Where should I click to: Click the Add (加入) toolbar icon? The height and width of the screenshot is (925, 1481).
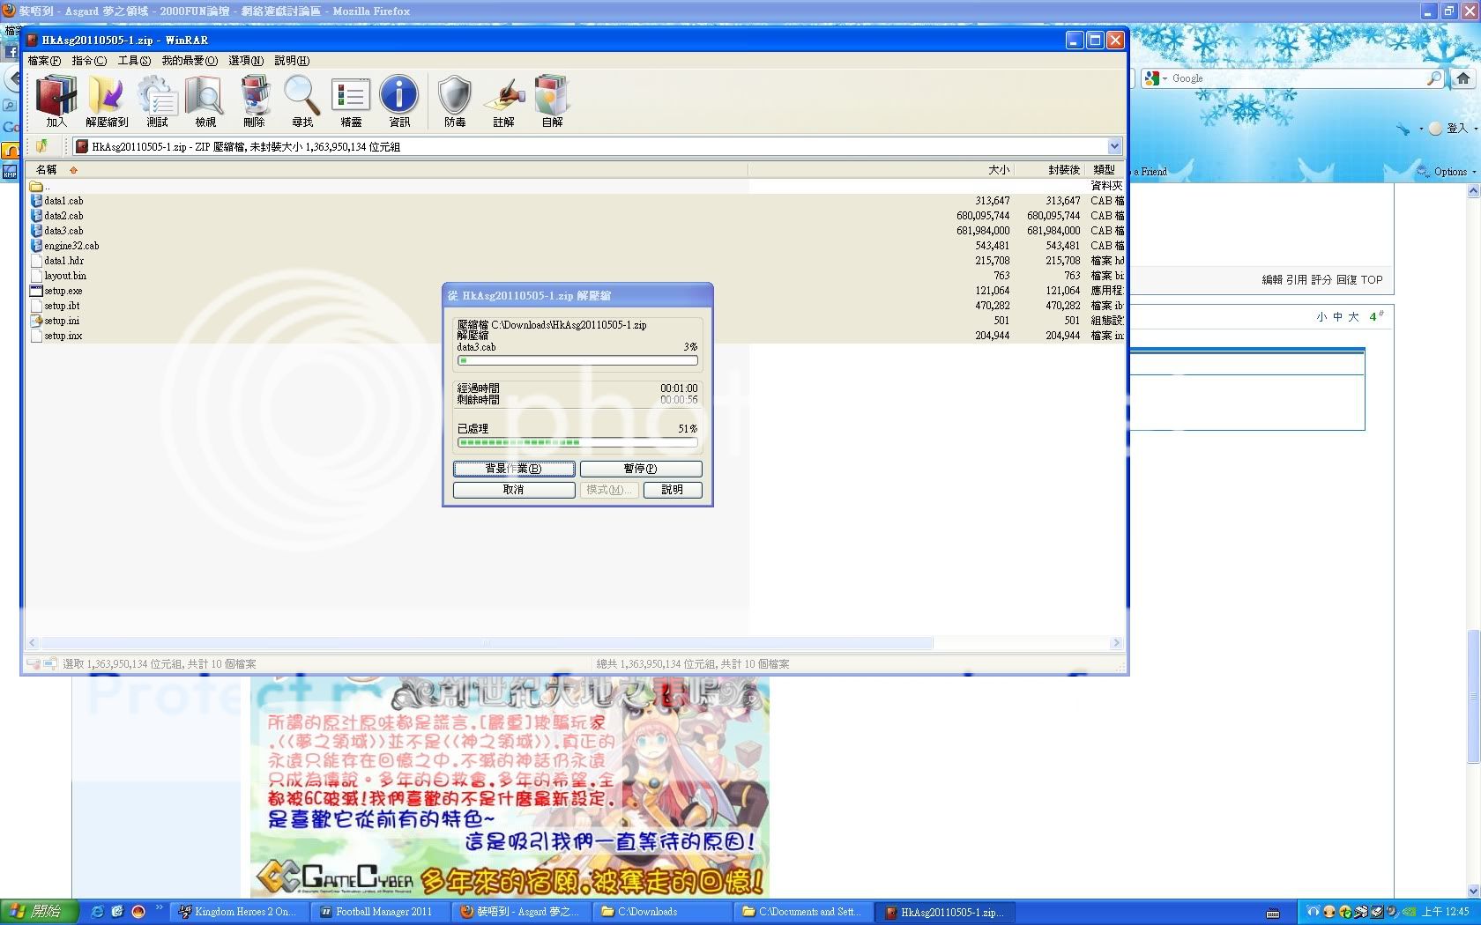pyautogui.click(x=56, y=100)
